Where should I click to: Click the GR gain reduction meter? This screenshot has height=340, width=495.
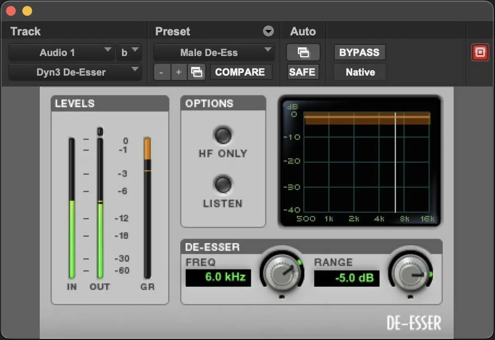(x=148, y=207)
